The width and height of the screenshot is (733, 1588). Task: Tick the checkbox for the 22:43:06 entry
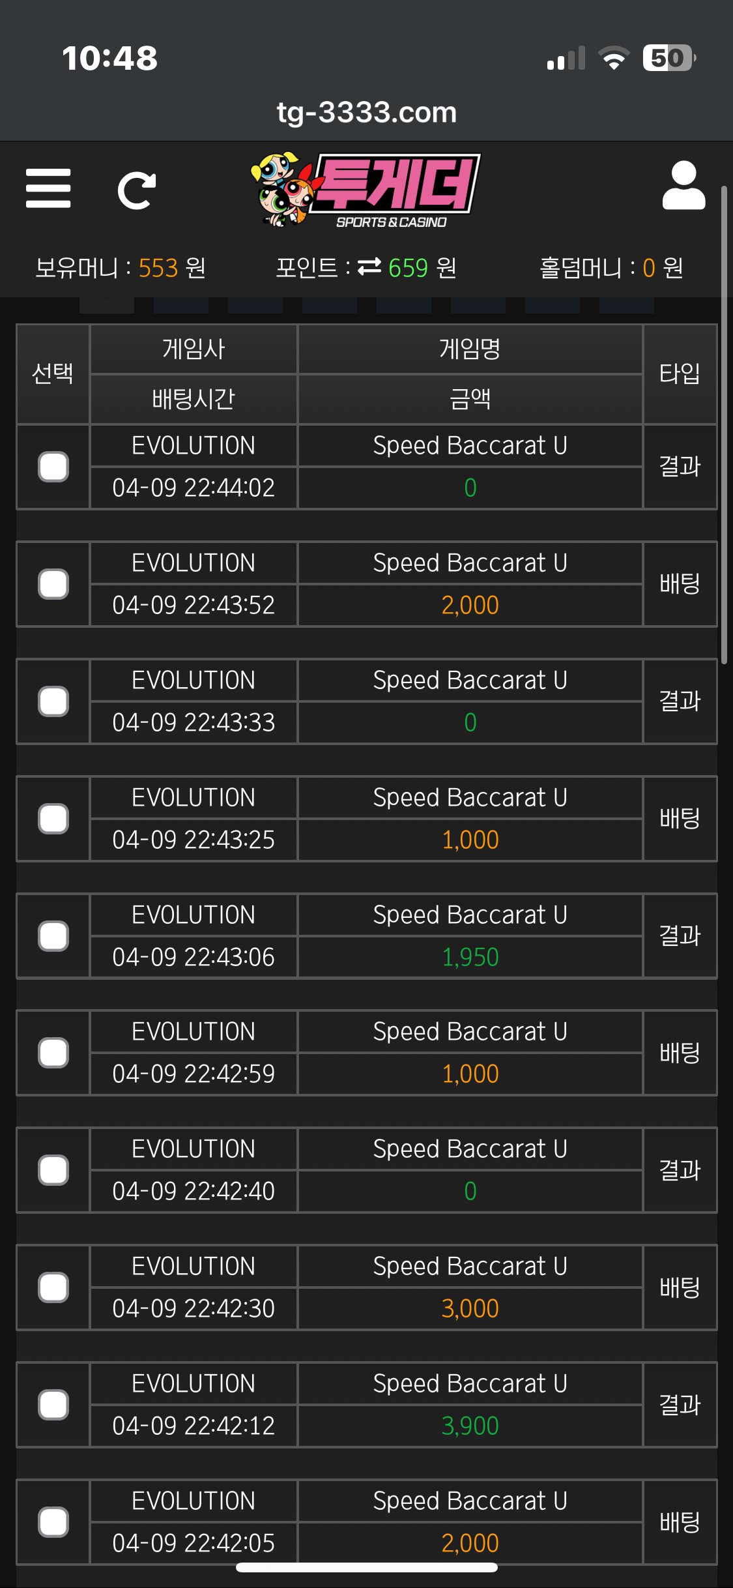53,936
